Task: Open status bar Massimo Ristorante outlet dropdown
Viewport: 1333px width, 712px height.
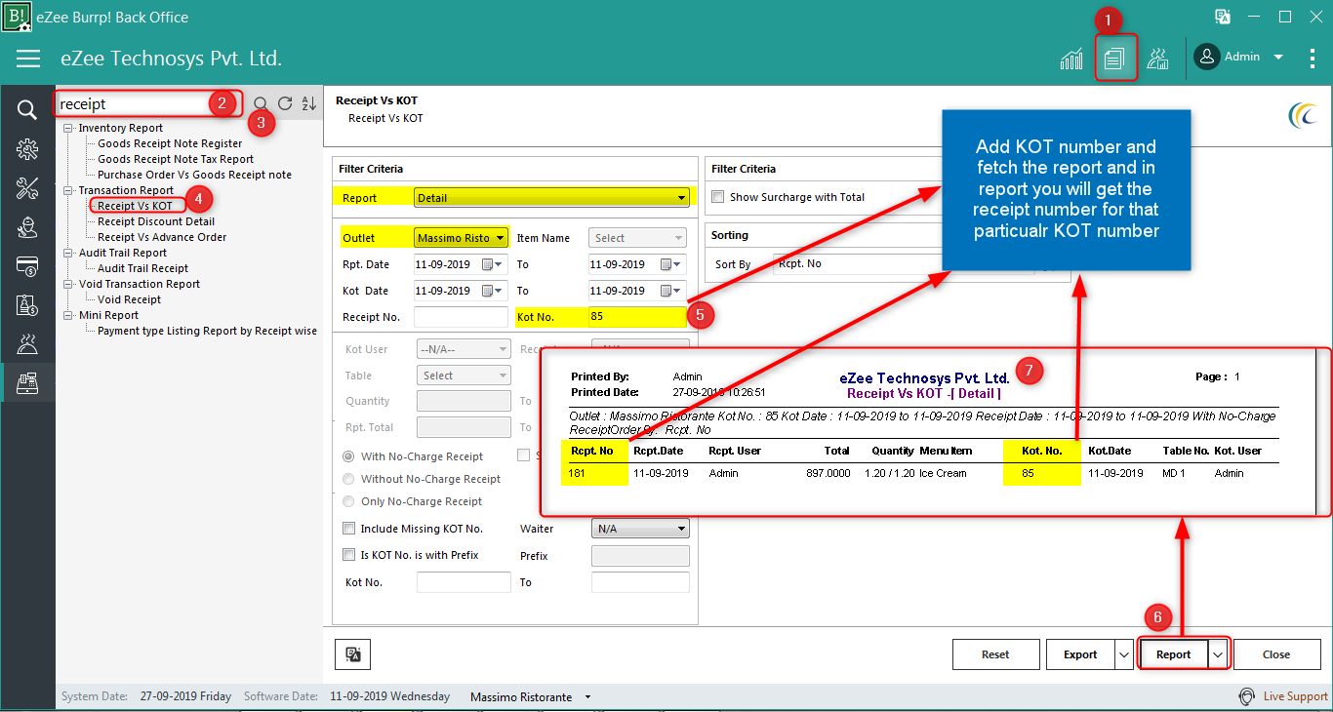Action: tap(587, 697)
